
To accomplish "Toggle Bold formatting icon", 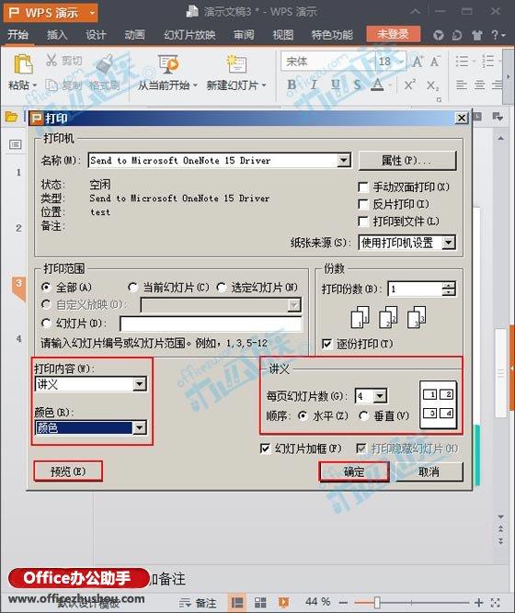I will (x=292, y=85).
